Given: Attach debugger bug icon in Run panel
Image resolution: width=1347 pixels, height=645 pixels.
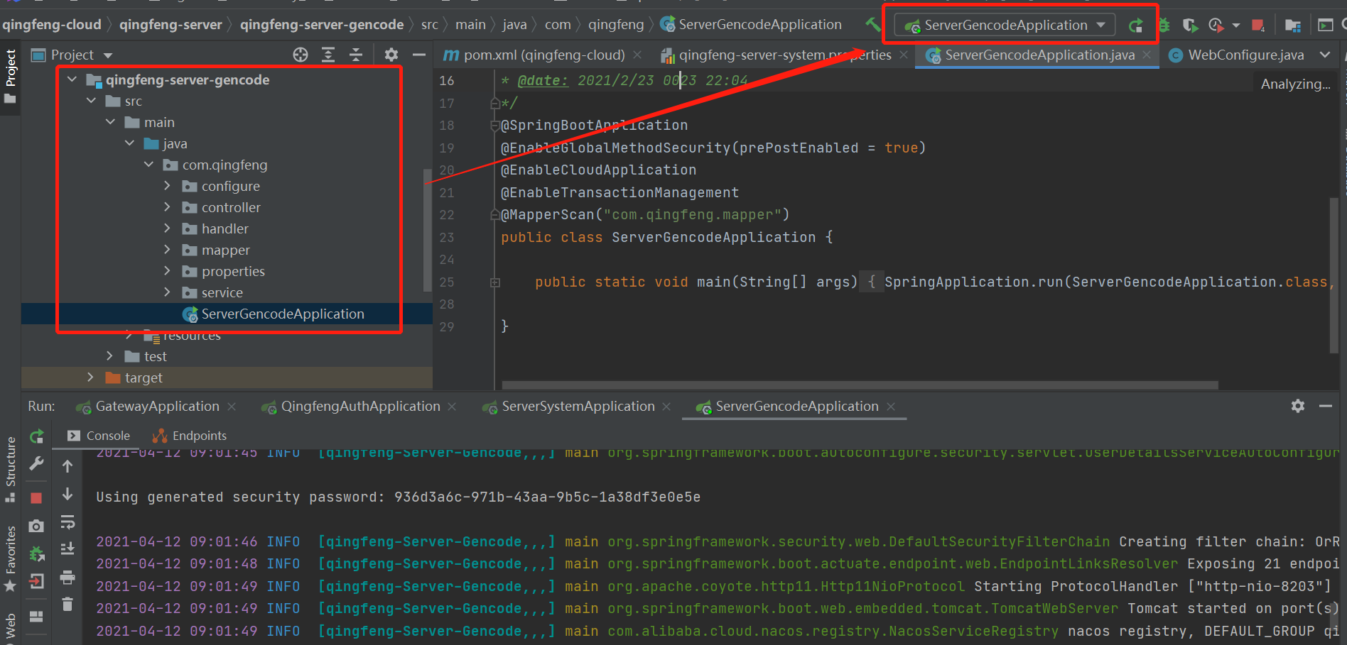Looking at the screenshot, I should point(37,553).
